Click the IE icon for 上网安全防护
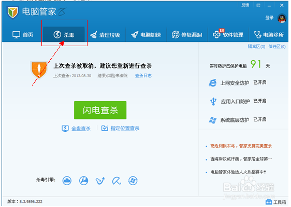 212,83
